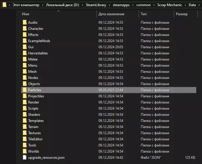Image resolution: width=202 pixels, height=164 pixels.
Task: Click the Render folder icon
Action: (x=25, y=102)
